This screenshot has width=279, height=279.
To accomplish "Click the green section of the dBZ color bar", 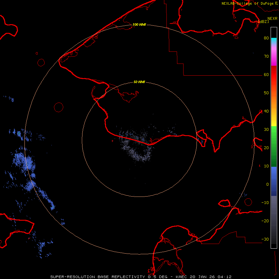I will (x=274, y=146).
